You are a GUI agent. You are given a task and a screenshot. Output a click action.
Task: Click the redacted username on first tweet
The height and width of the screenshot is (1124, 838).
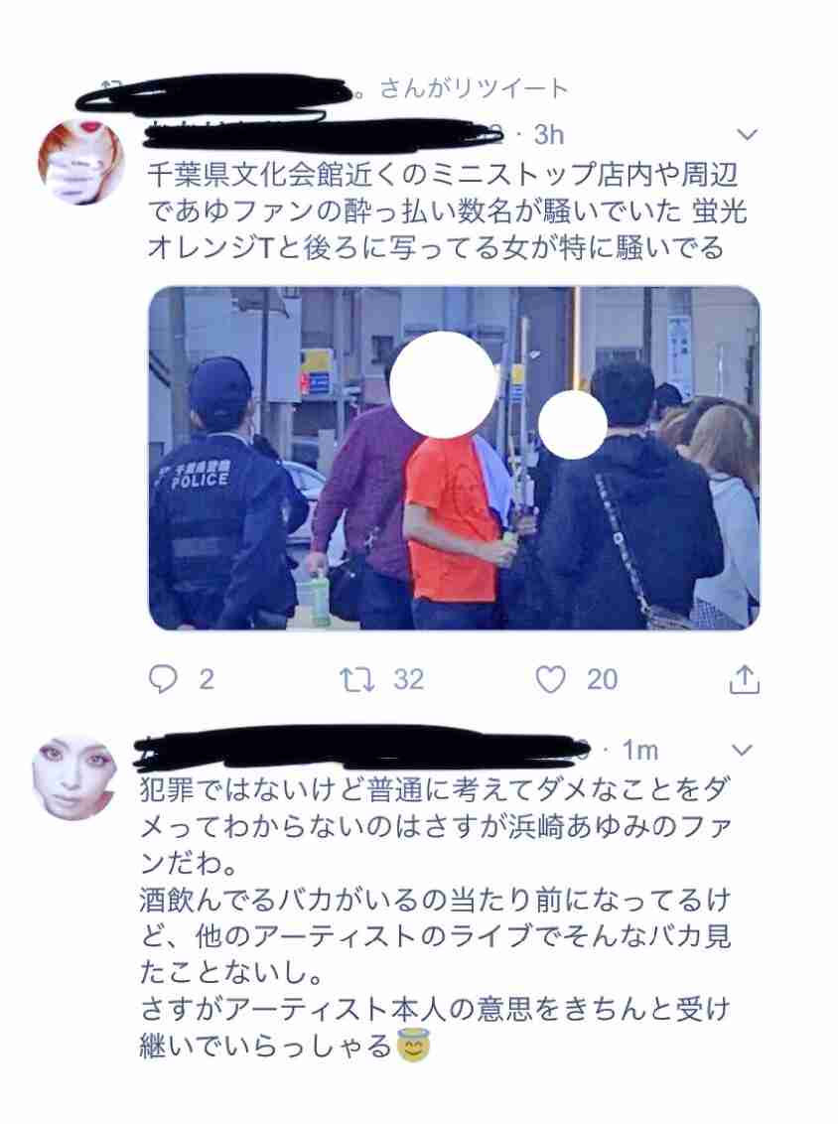(323, 134)
